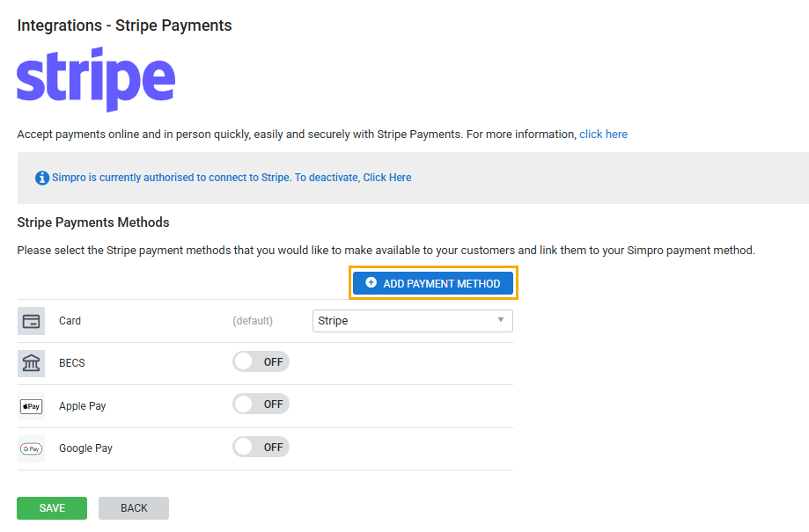
Task: Click the BECS bank building icon
Action: click(x=32, y=363)
